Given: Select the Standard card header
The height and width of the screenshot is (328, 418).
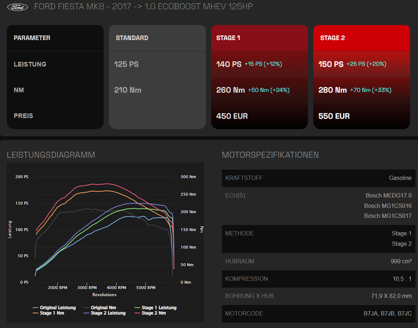Looking at the screenshot, I should click(157, 38).
